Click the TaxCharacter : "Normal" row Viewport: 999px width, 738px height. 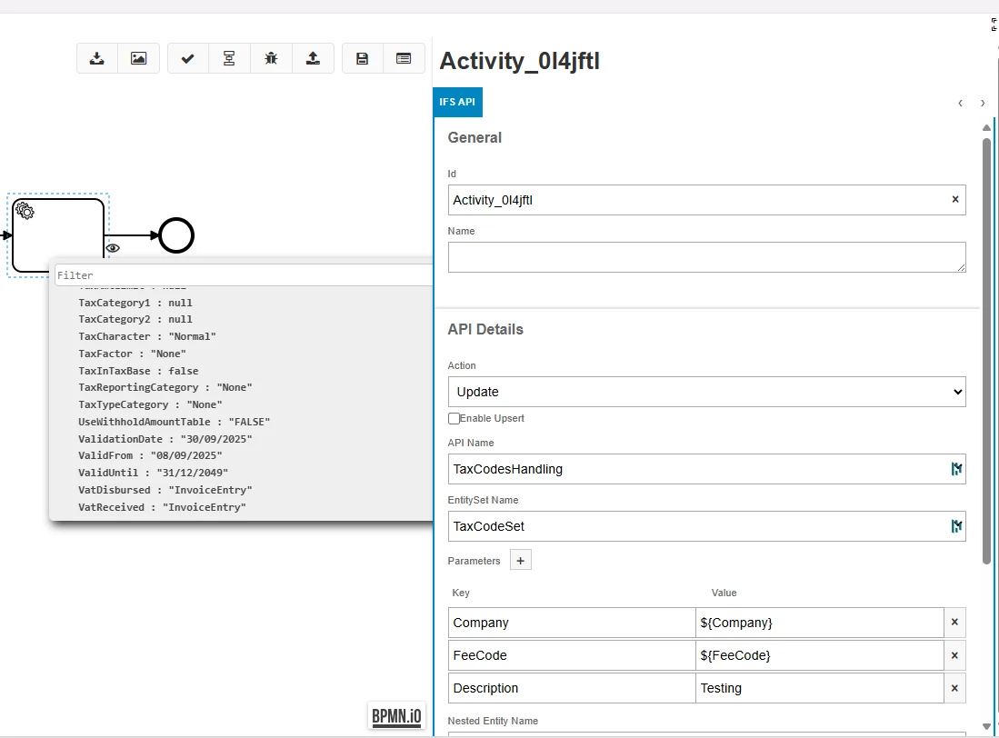(x=147, y=336)
